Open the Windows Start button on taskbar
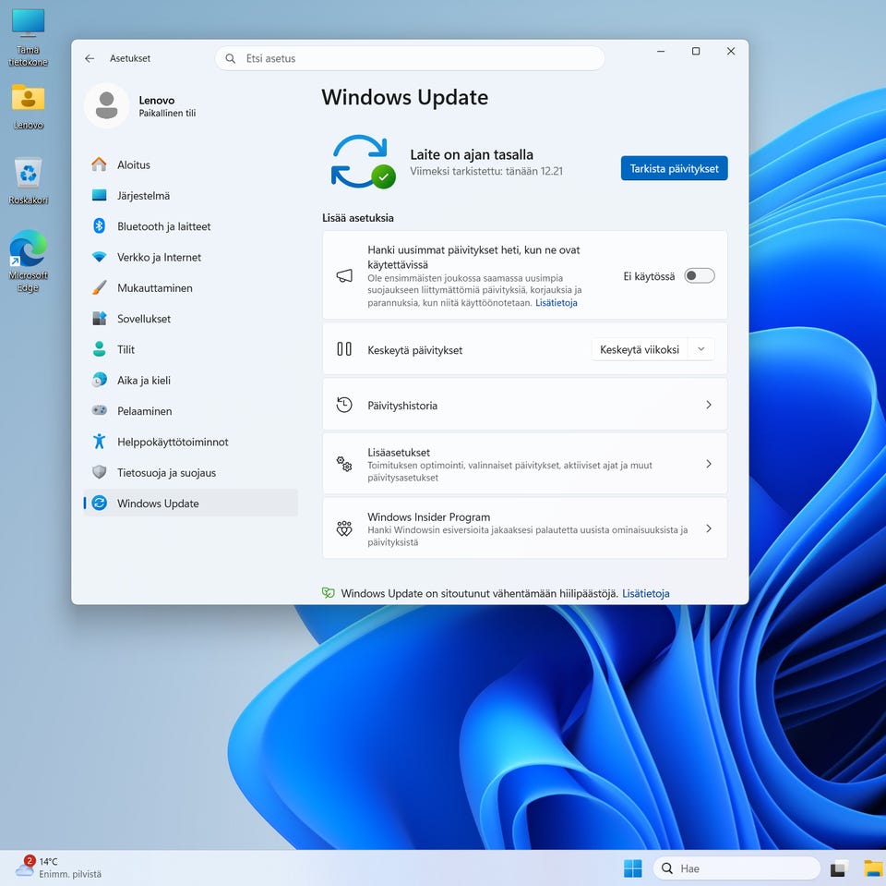 click(x=632, y=868)
